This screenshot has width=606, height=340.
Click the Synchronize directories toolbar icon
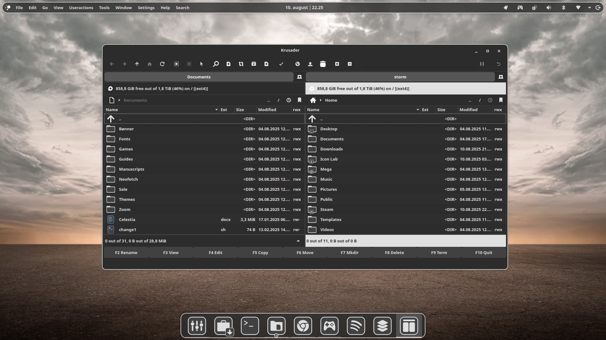(241, 64)
